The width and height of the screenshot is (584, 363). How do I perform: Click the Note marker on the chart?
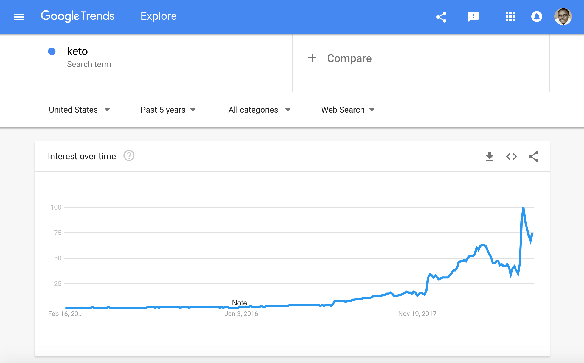[x=239, y=303]
